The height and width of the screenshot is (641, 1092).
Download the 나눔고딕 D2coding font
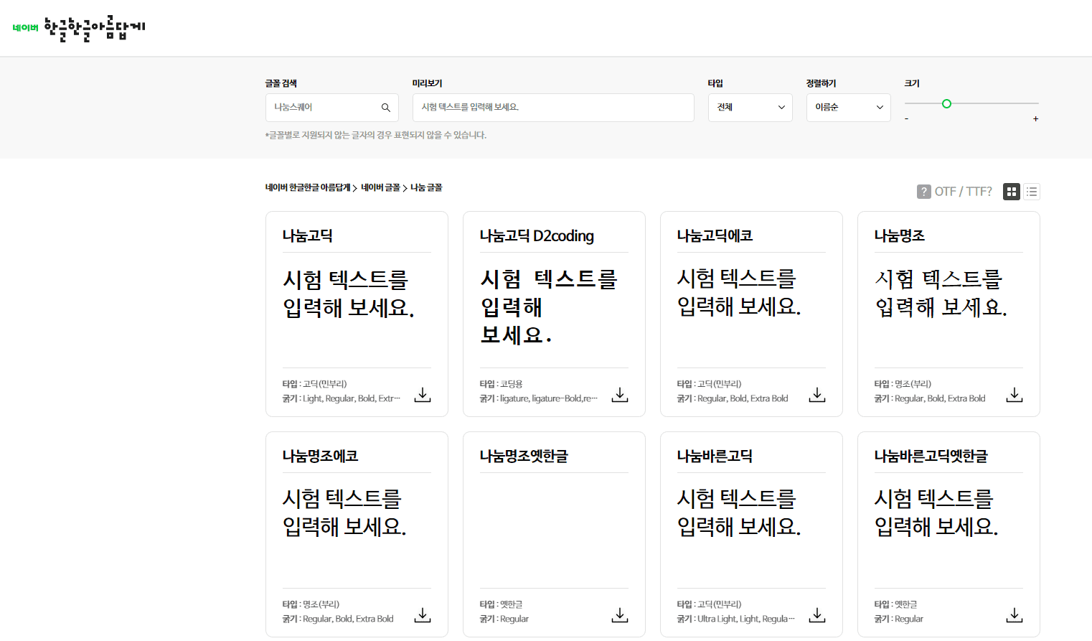pos(620,395)
